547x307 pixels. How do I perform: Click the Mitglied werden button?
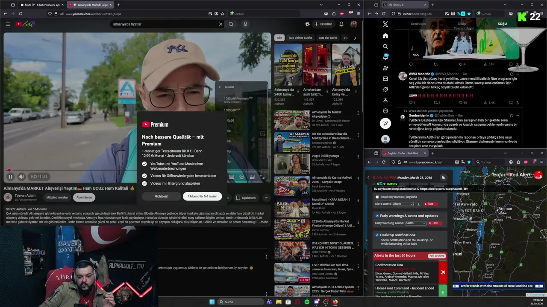pyautogui.click(x=57, y=197)
